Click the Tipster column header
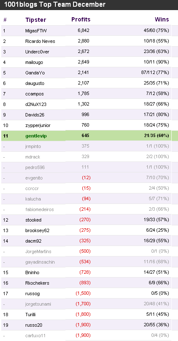 coord(36,20)
